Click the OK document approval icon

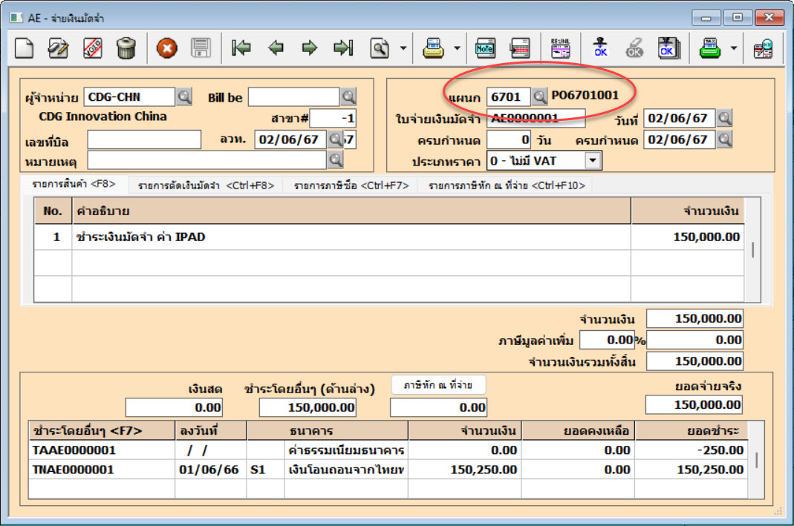[669, 48]
